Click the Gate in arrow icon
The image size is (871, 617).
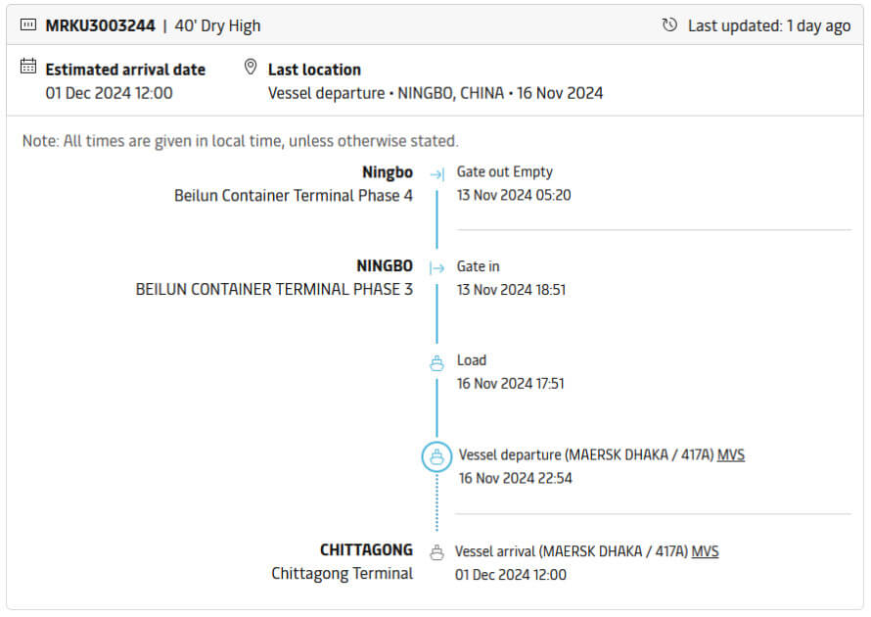[x=436, y=267]
